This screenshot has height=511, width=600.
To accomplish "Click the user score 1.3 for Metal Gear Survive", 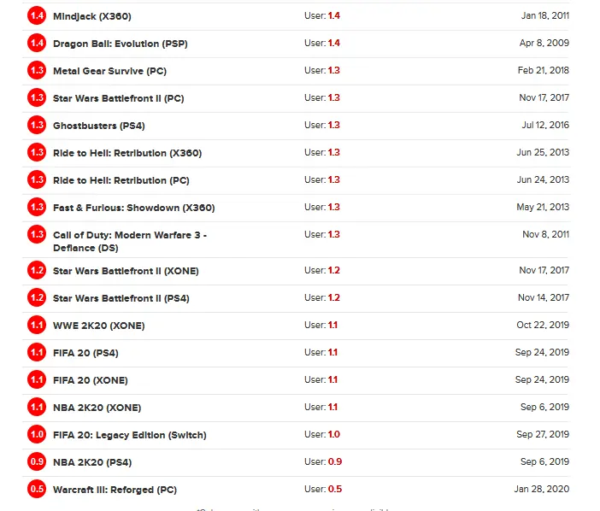I will 333,70.
